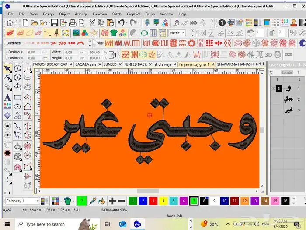The image size is (306, 230).
Task: Show the grid icon
Action: click(153, 33)
